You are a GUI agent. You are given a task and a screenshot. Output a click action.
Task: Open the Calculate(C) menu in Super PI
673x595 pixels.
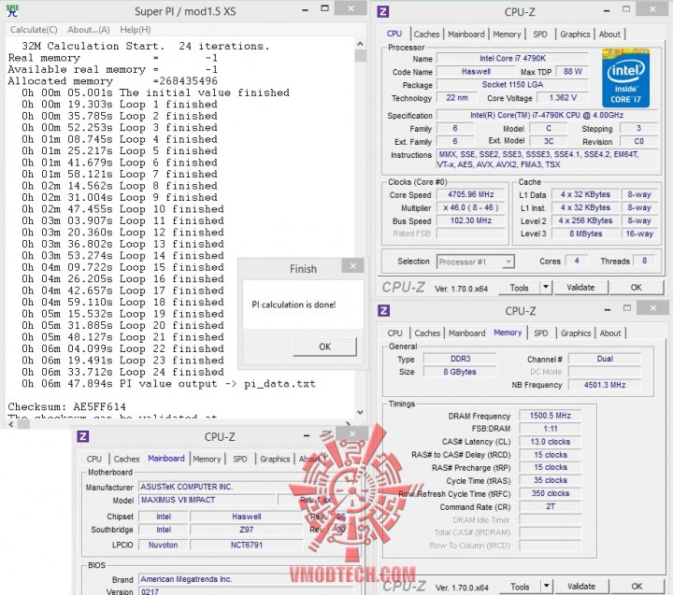34,30
